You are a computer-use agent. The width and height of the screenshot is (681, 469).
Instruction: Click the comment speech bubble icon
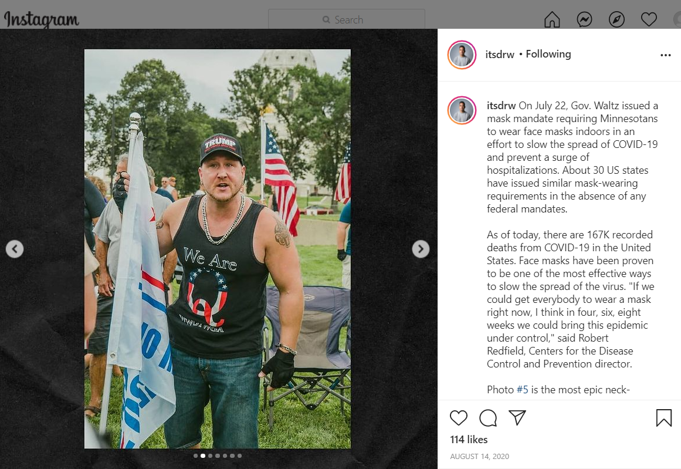pos(488,418)
